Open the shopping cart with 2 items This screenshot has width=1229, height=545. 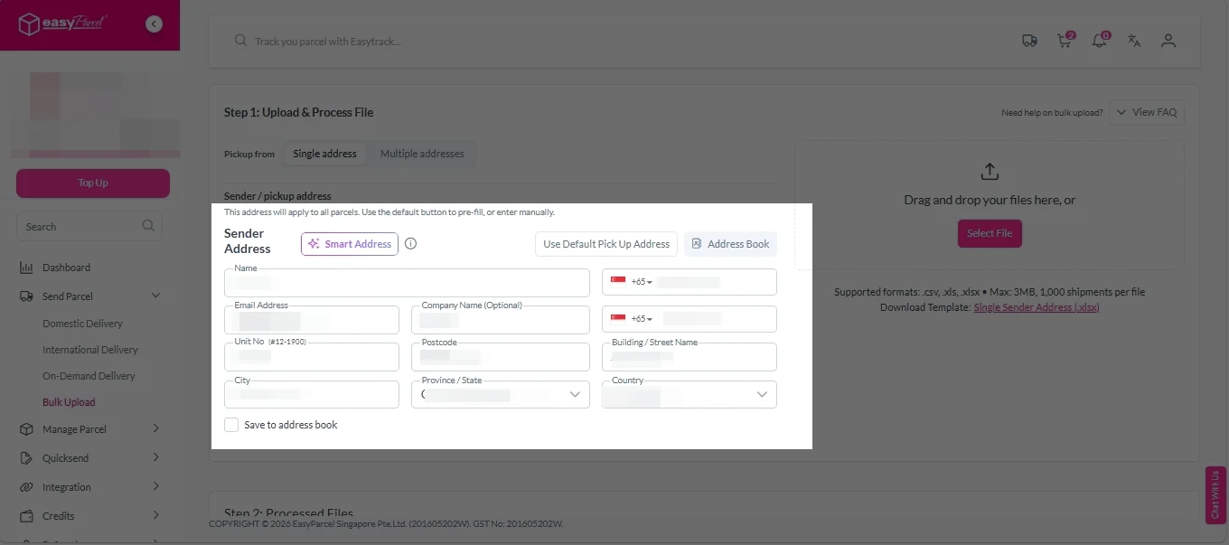(1064, 41)
